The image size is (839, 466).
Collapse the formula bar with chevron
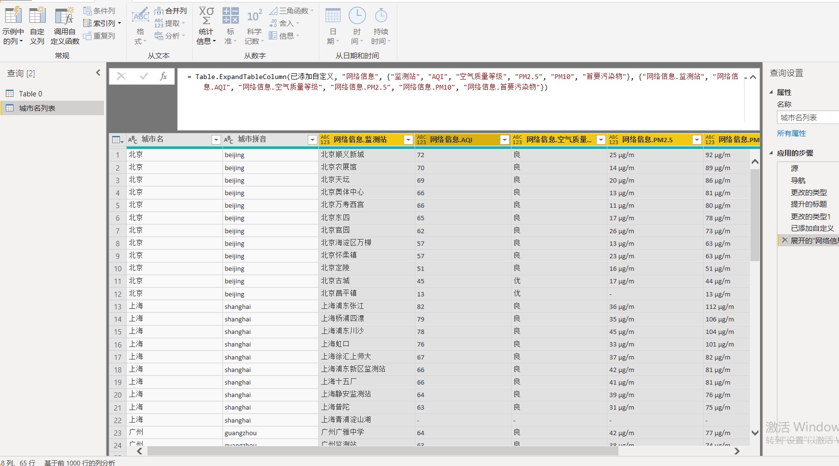pos(753,77)
